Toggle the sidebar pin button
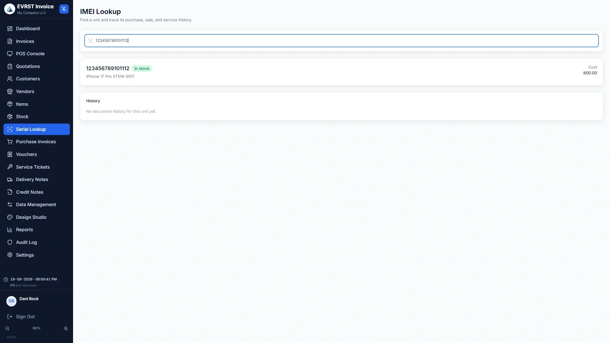Image resolution: width=610 pixels, height=343 pixels. tap(64, 9)
